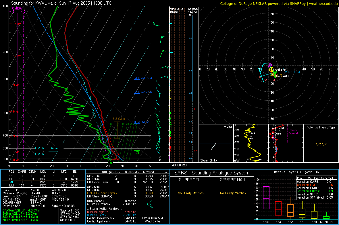
Task: Select the orange 'LCL-EL (Cloud Layer)' row
Action: [x=128, y=193]
